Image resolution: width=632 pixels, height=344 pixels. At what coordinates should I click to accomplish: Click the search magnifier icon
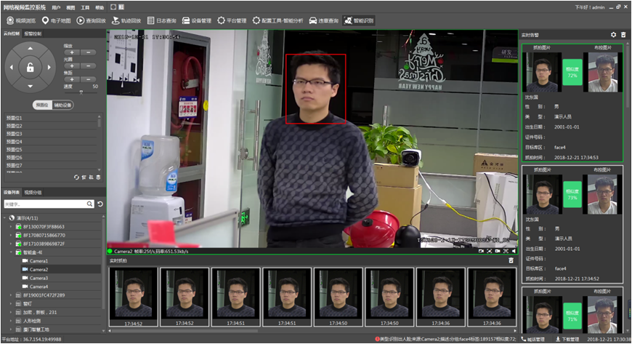(90, 204)
